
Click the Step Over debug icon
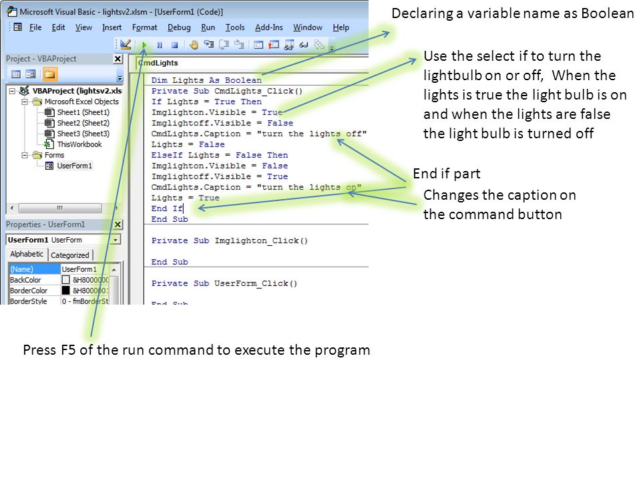224,44
